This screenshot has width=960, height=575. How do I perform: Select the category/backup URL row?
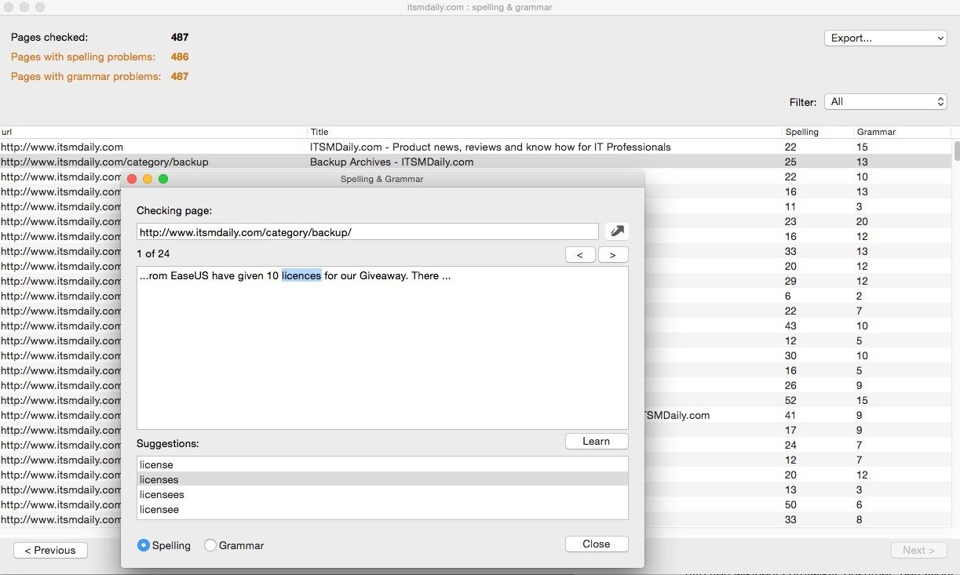pyautogui.click(x=476, y=162)
